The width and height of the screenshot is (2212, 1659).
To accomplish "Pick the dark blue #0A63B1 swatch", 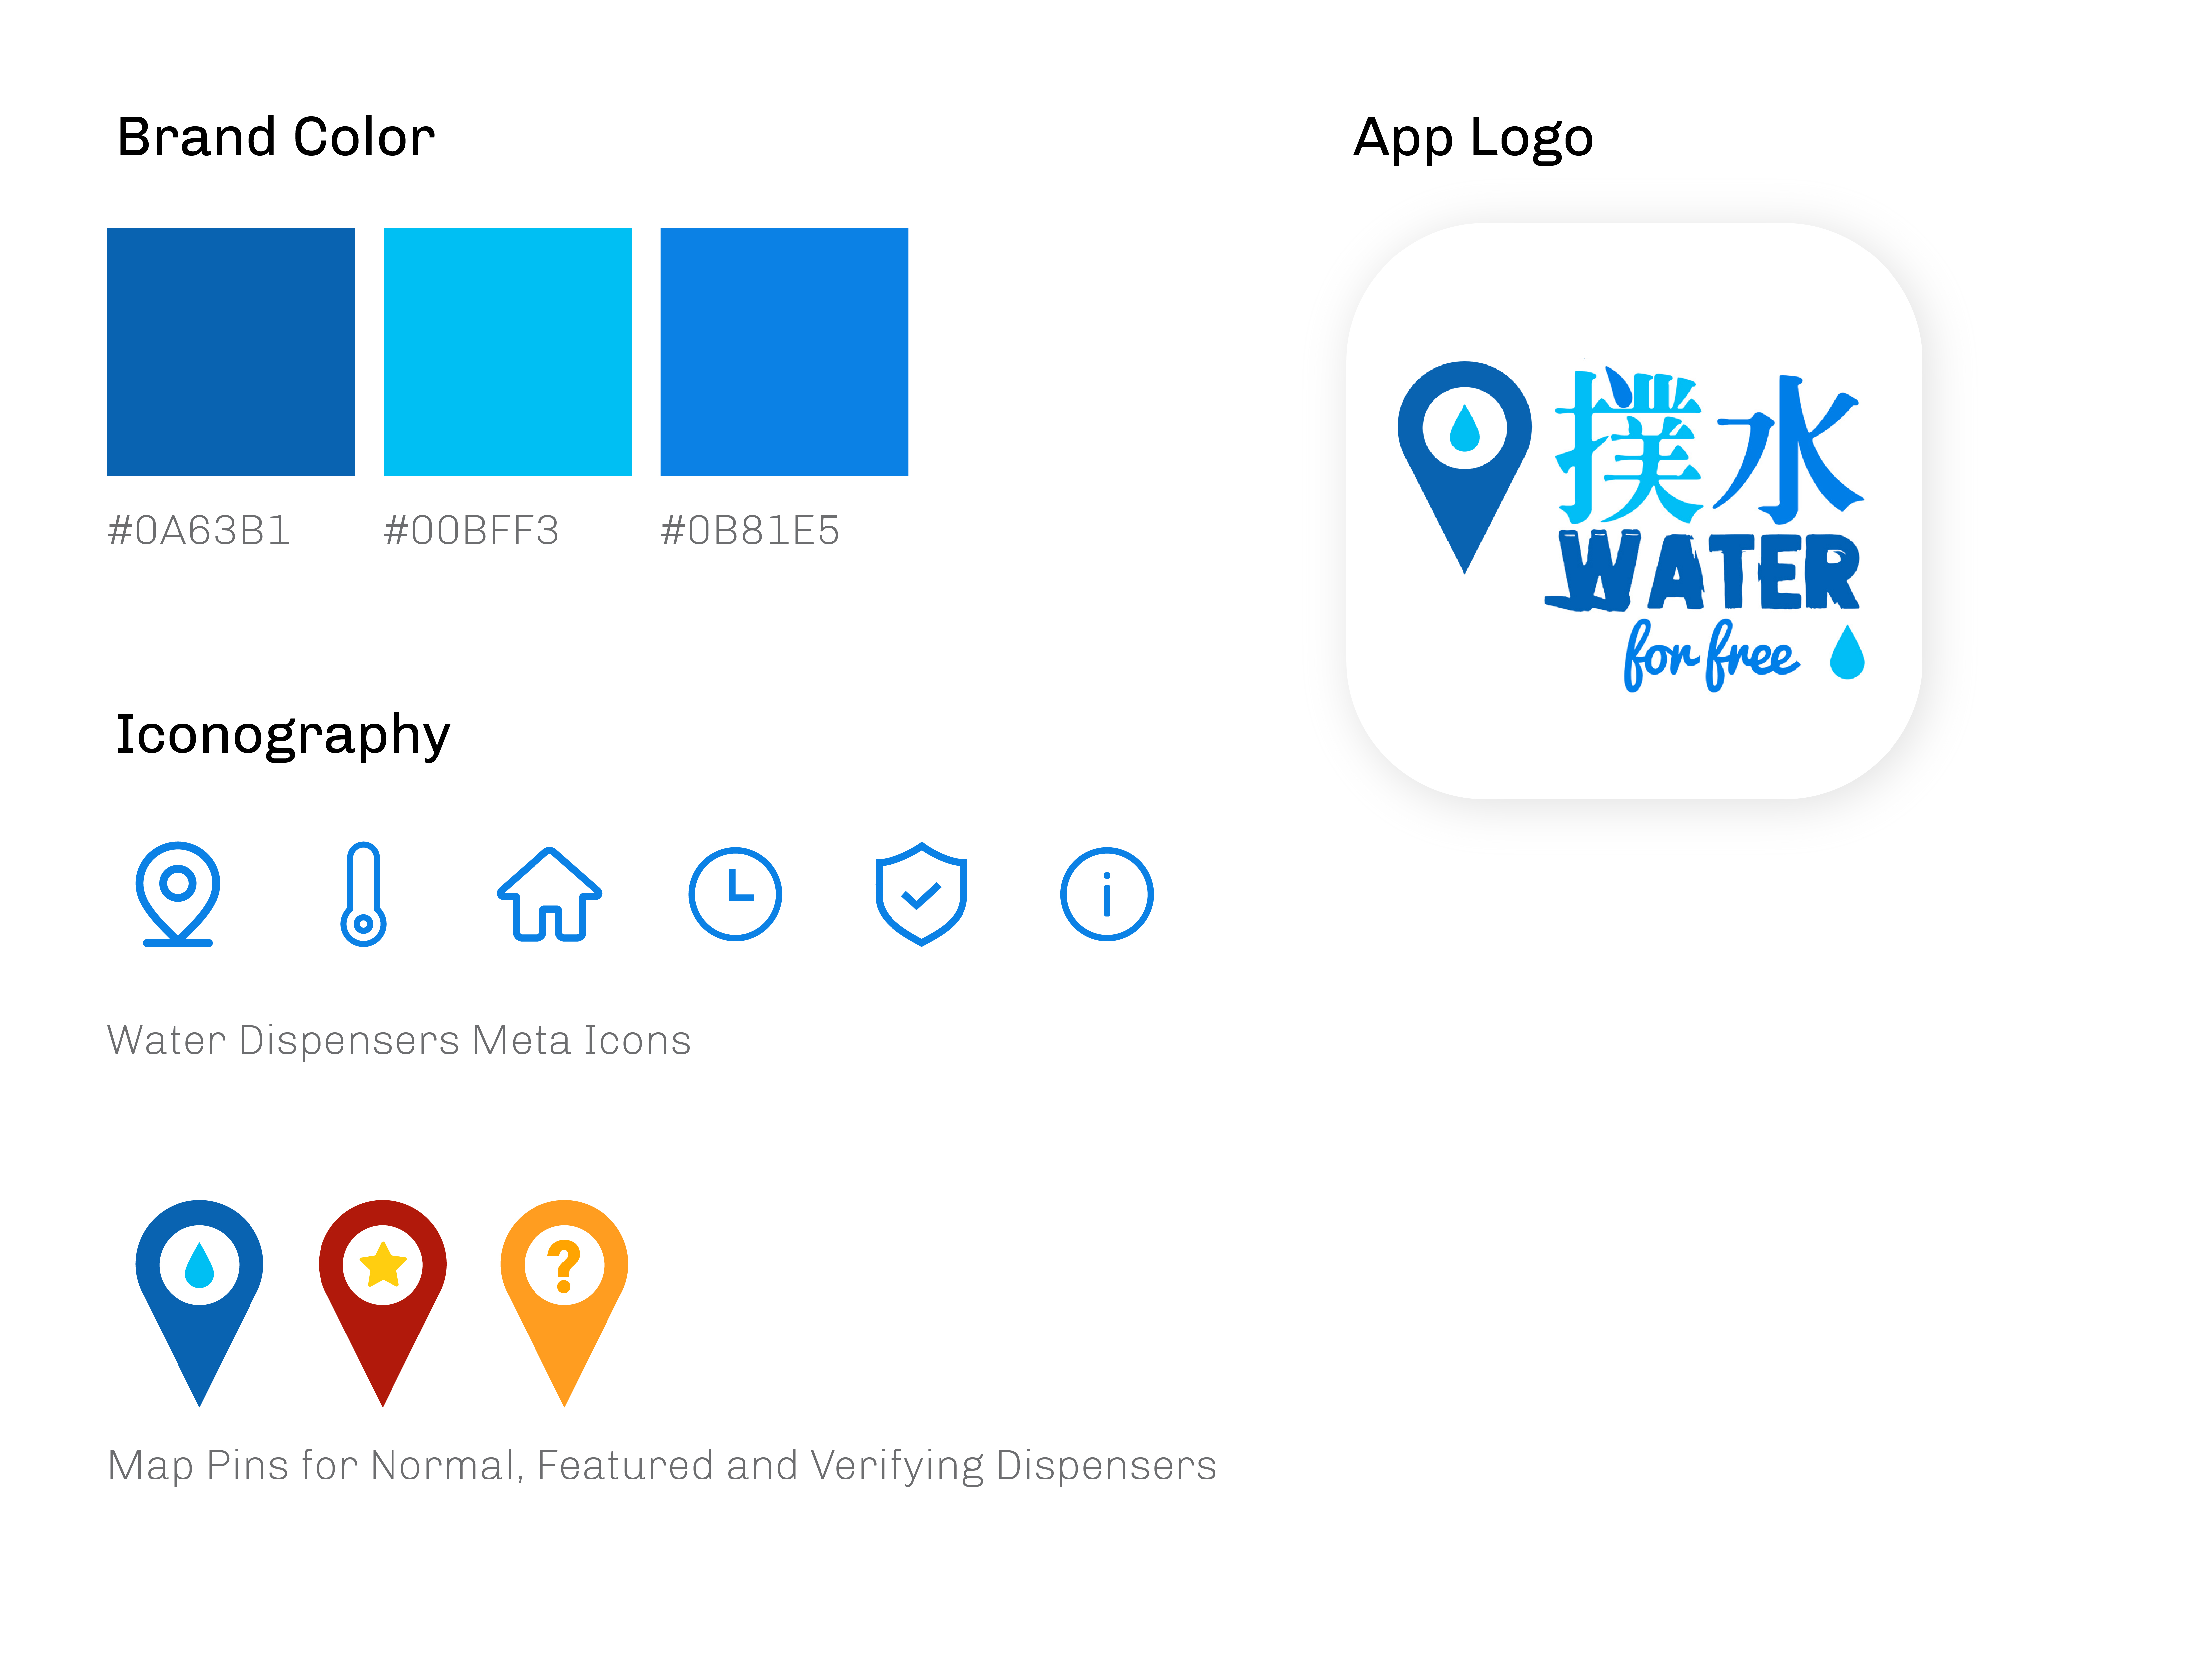I will [x=231, y=352].
